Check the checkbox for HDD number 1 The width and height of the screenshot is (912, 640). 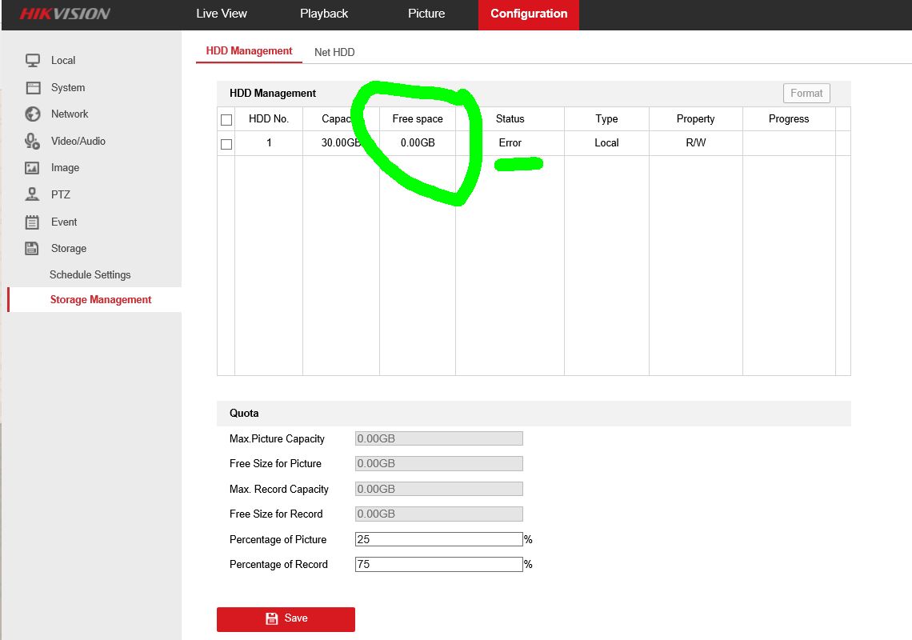(226, 143)
